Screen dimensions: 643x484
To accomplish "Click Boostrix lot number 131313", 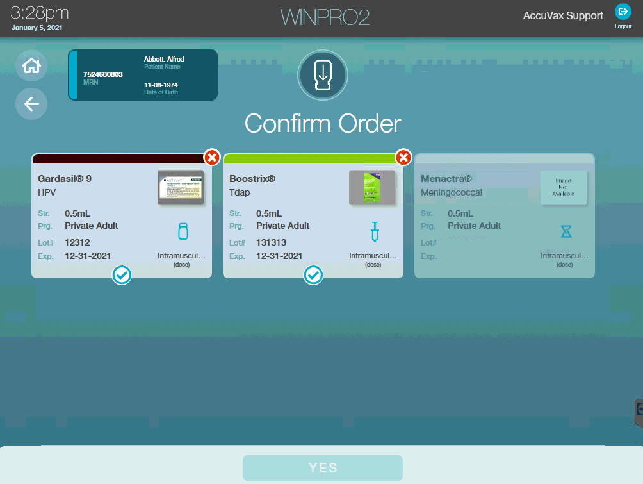I will [x=271, y=242].
